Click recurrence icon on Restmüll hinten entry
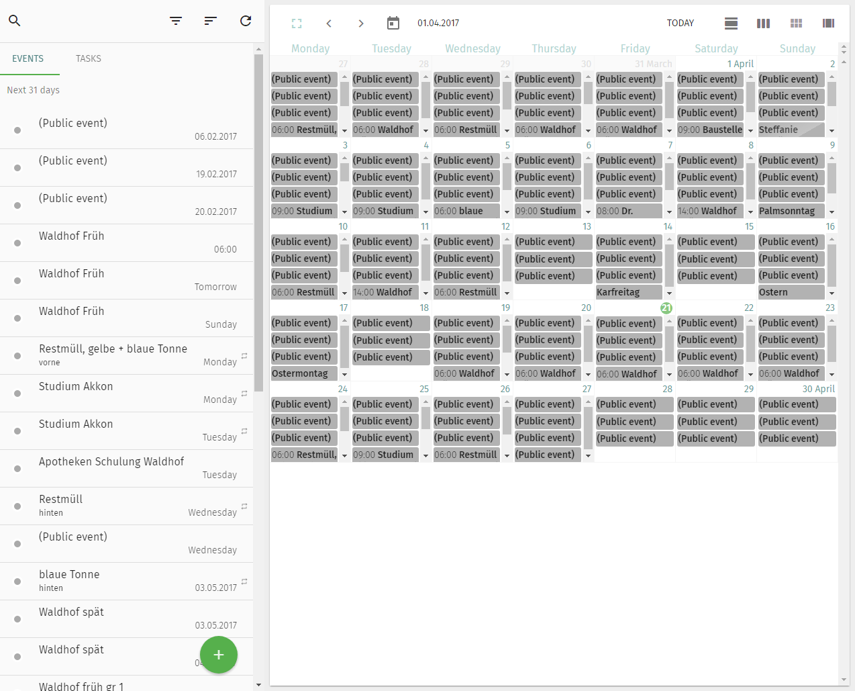Viewport: 855px width, 691px height. pos(244,506)
